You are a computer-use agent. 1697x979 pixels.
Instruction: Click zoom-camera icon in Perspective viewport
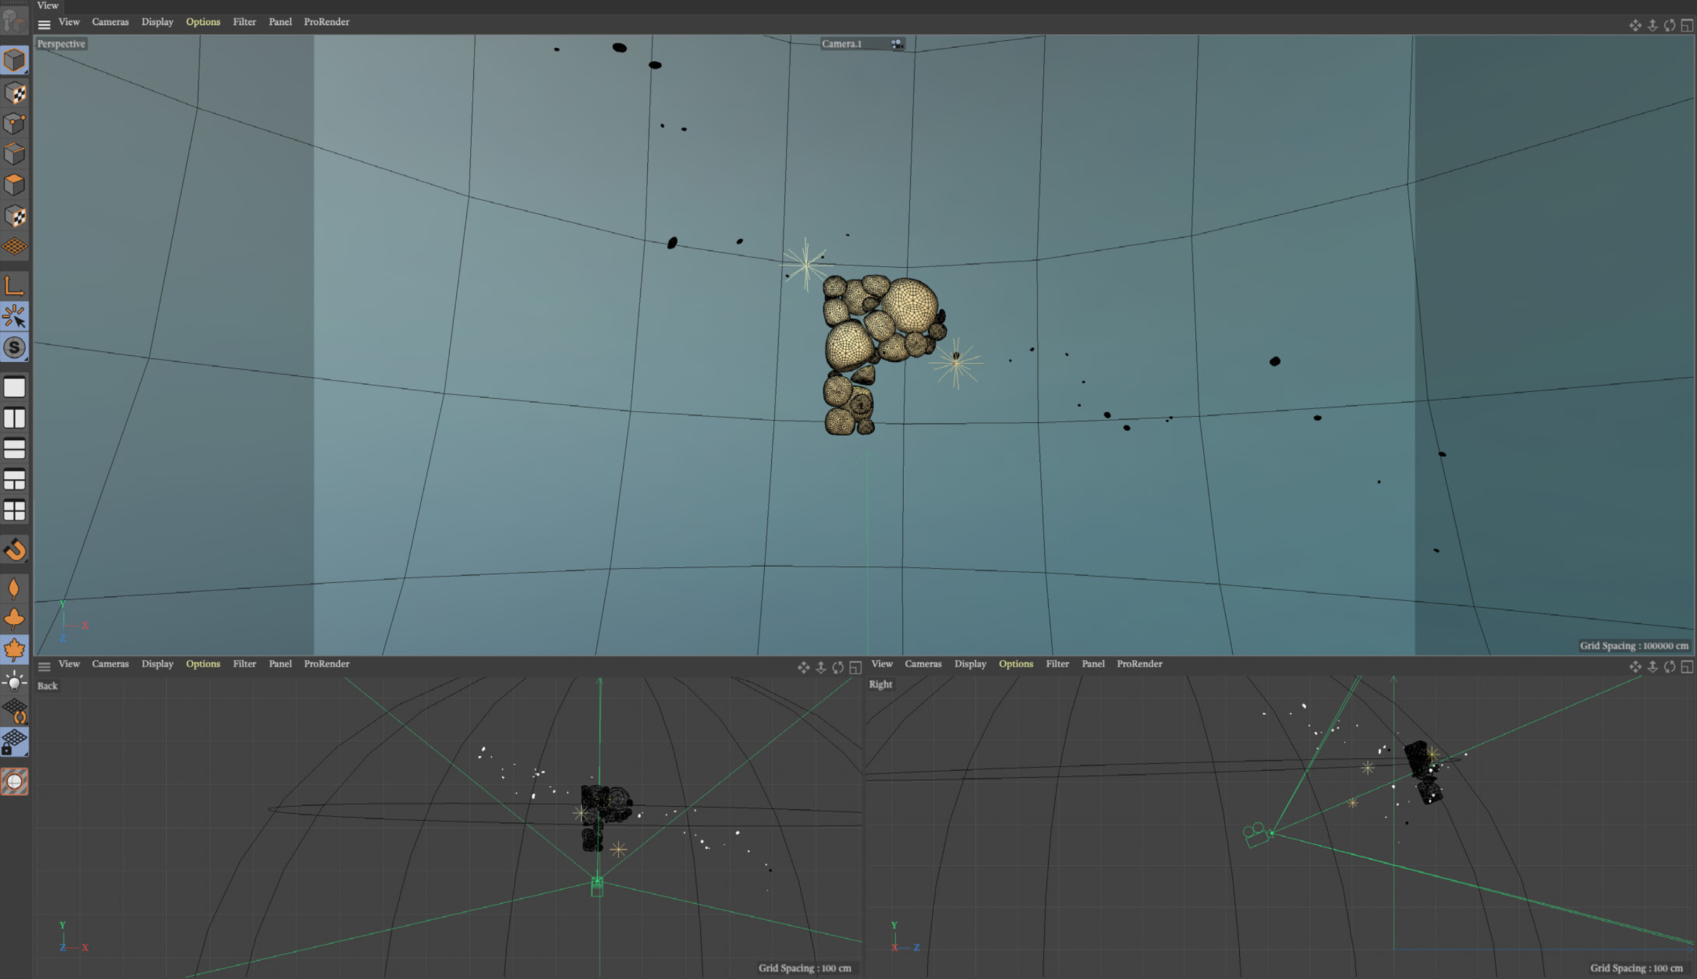(1652, 26)
